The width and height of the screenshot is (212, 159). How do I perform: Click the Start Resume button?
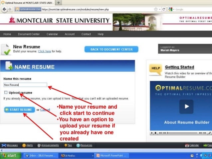coord(20,110)
